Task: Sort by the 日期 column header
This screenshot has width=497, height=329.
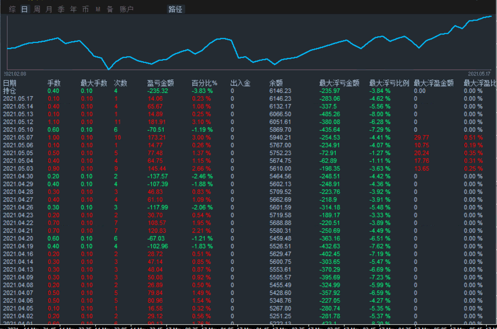Action: (10, 83)
